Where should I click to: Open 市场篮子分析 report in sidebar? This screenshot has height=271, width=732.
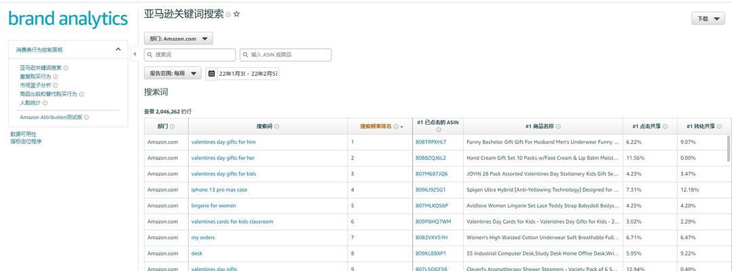[35, 85]
